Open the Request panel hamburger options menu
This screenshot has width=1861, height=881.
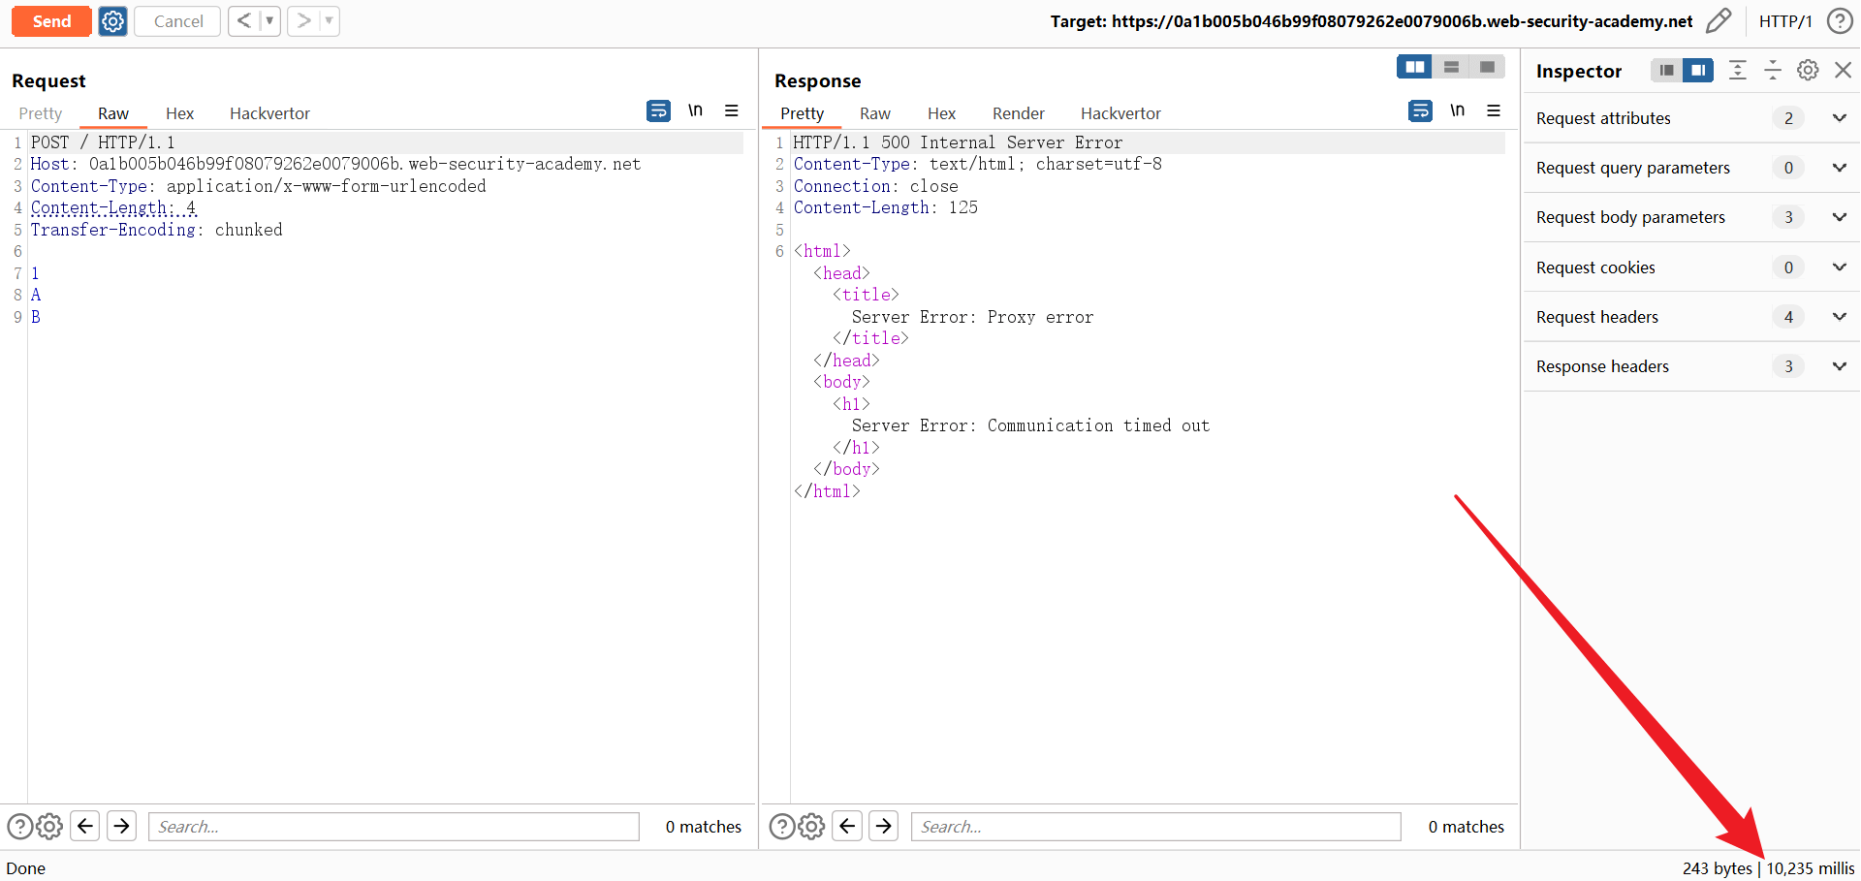[732, 111]
